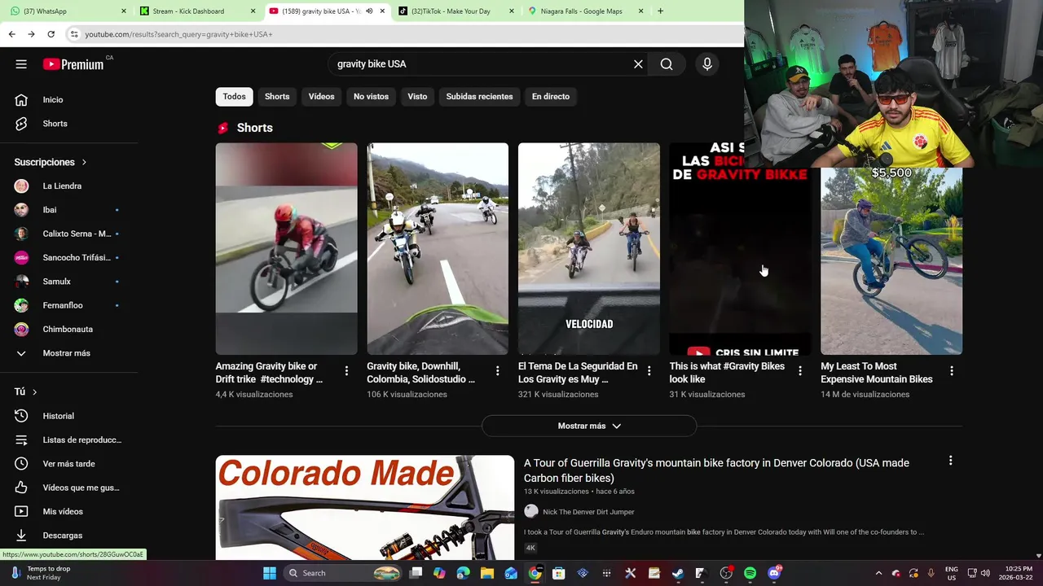Viewport: 1043px width, 586px height.
Task: Open options for Amazing Gravity bike short
Action: [346, 371]
